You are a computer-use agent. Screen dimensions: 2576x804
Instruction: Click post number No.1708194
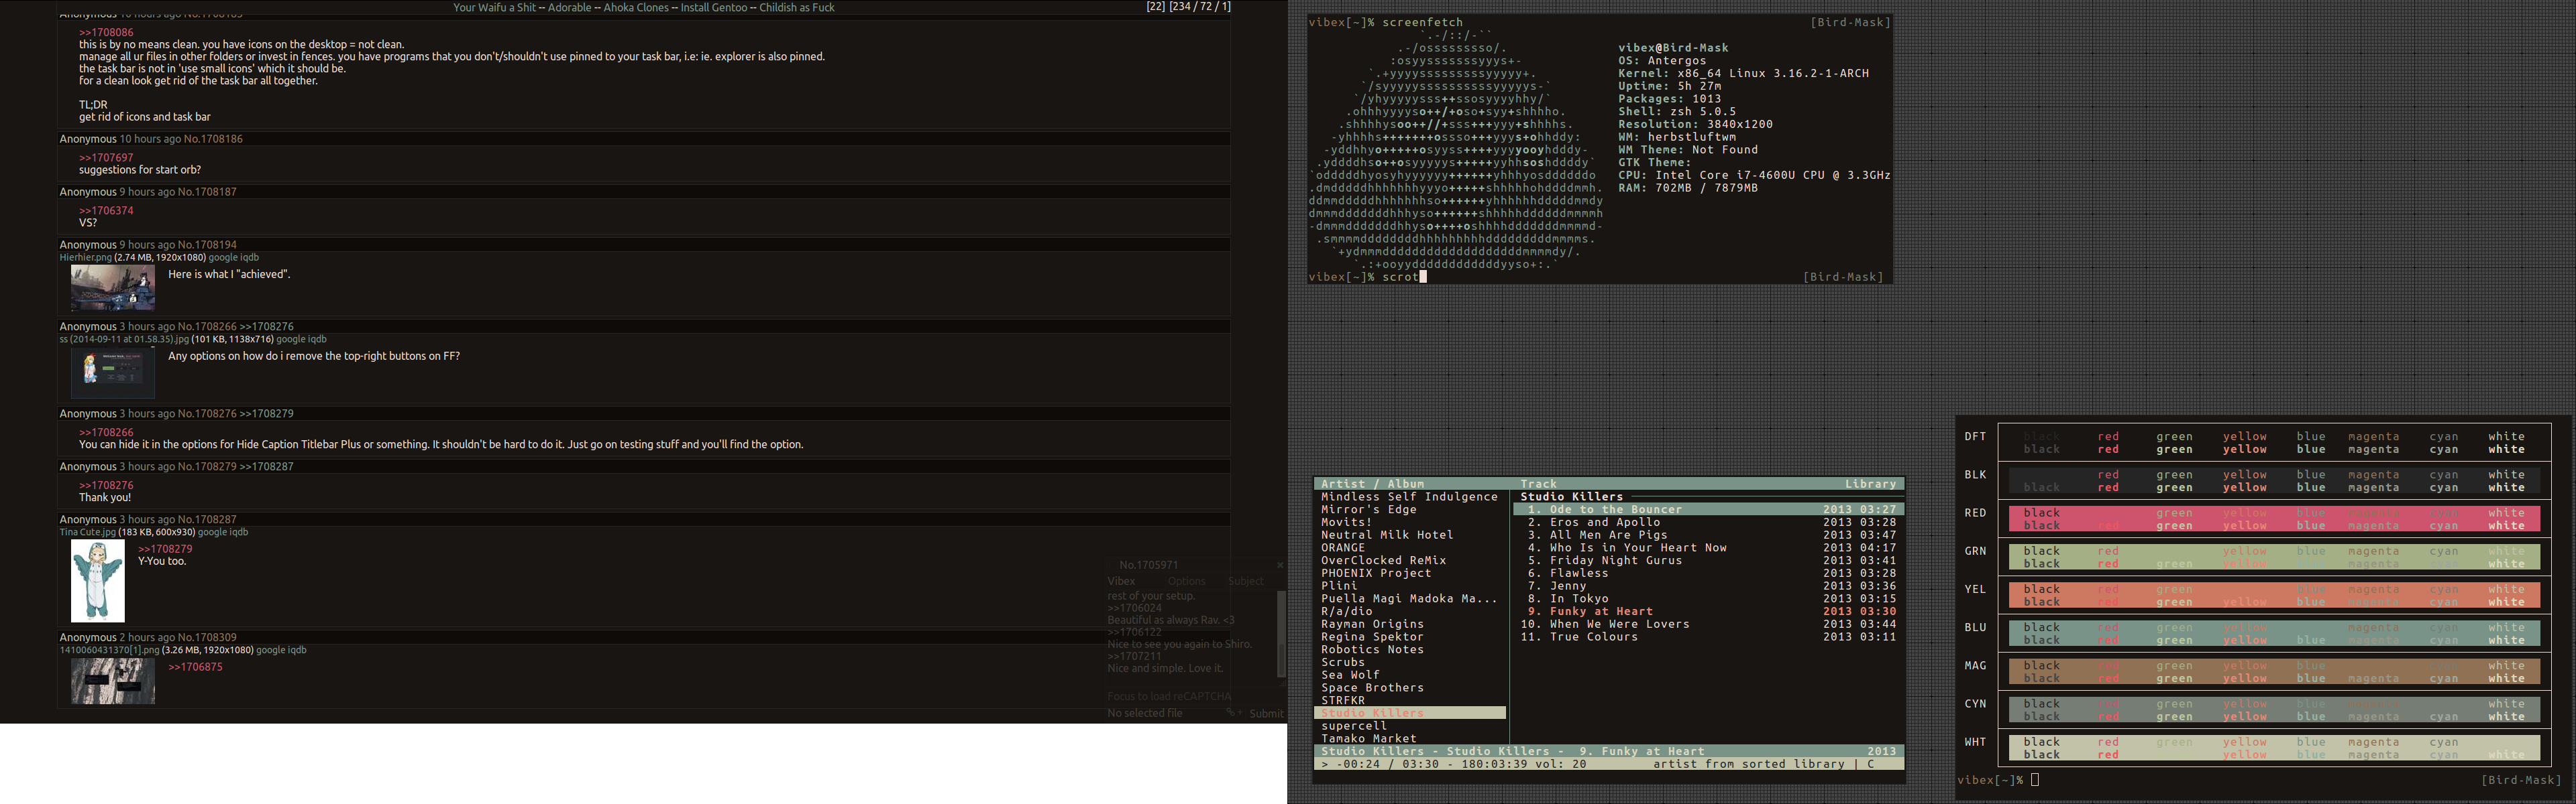(207, 245)
